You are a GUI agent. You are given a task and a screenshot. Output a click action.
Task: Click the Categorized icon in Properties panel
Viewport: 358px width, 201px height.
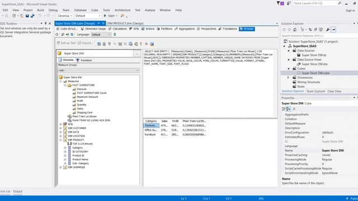pyautogui.click(x=284, y=109)
